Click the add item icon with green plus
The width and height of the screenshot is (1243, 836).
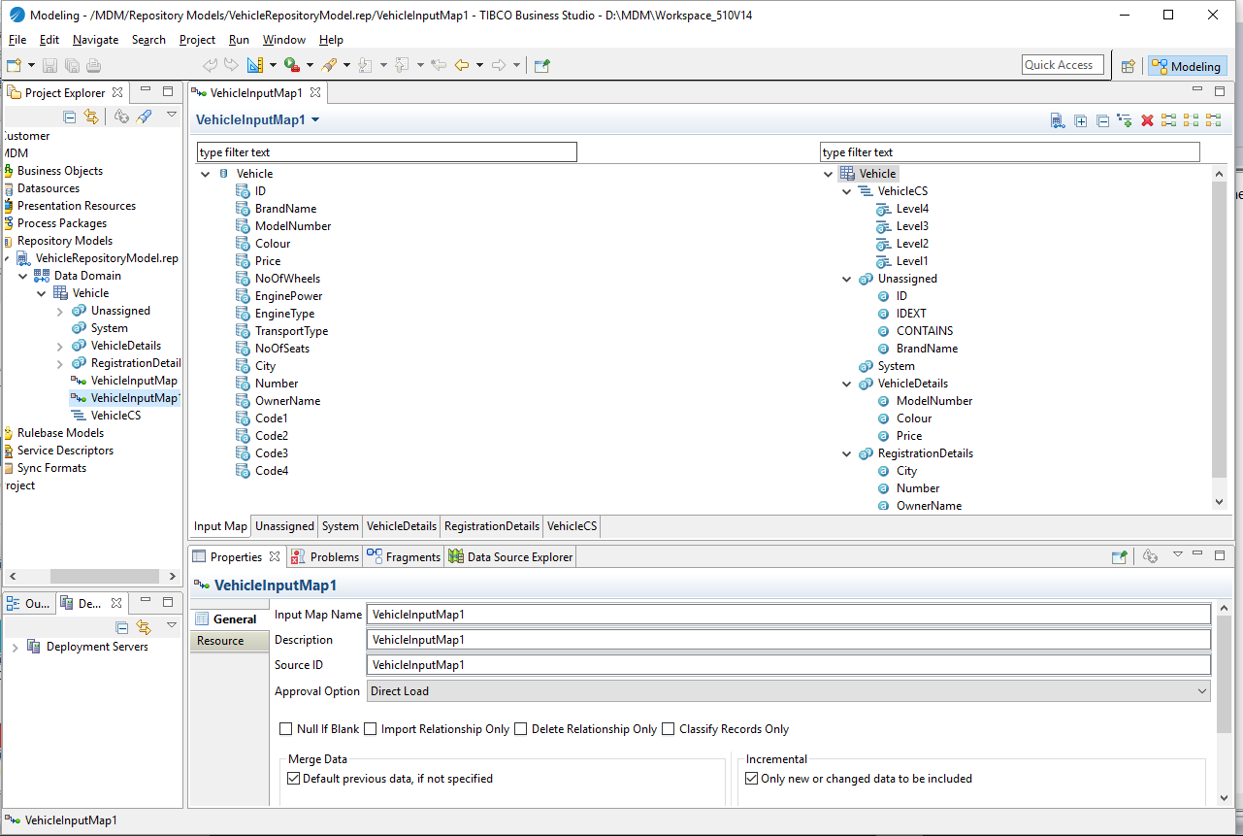pyautogui.click(x=1125, y=121)
